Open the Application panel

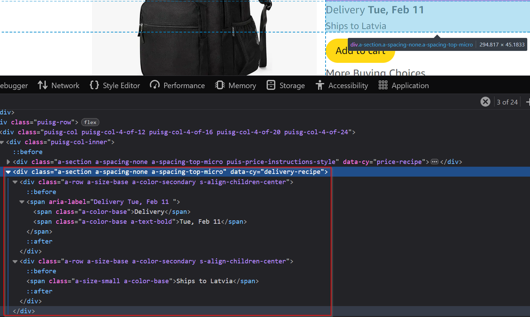click(403, 85)
